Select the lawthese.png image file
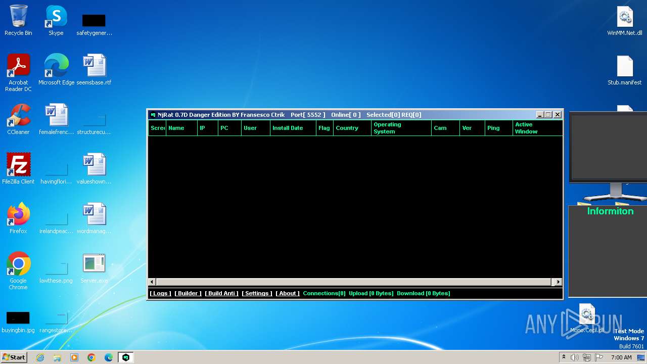 click(56, 272)
